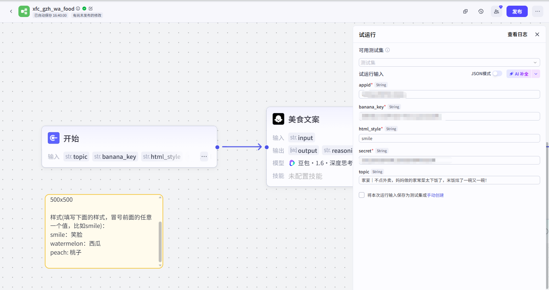
Task: Click info icon next to 可用测试集
Action: click(387, 50)
